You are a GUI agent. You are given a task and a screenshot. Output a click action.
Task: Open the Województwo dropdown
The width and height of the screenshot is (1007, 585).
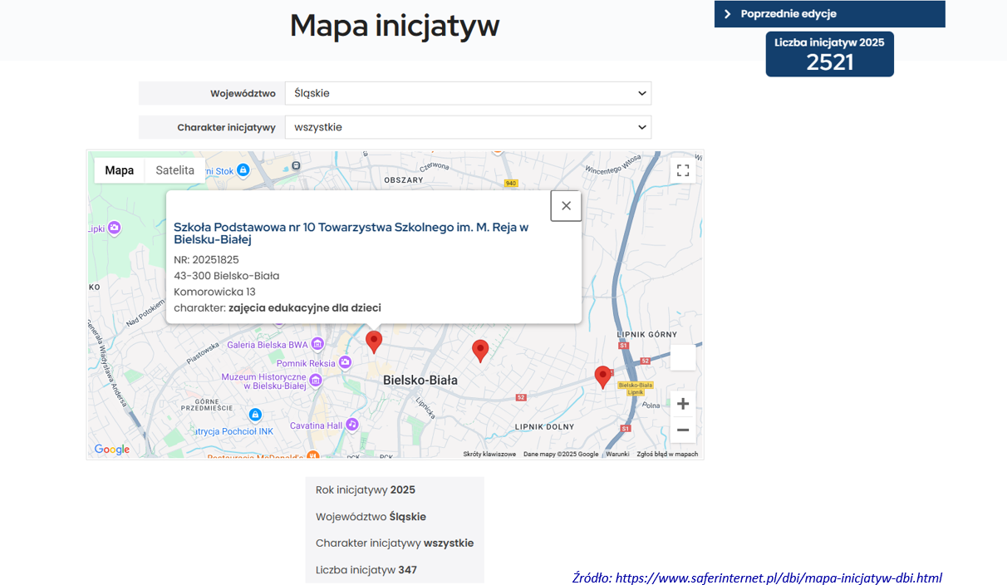pyautogui.click(x=468, y=93)
